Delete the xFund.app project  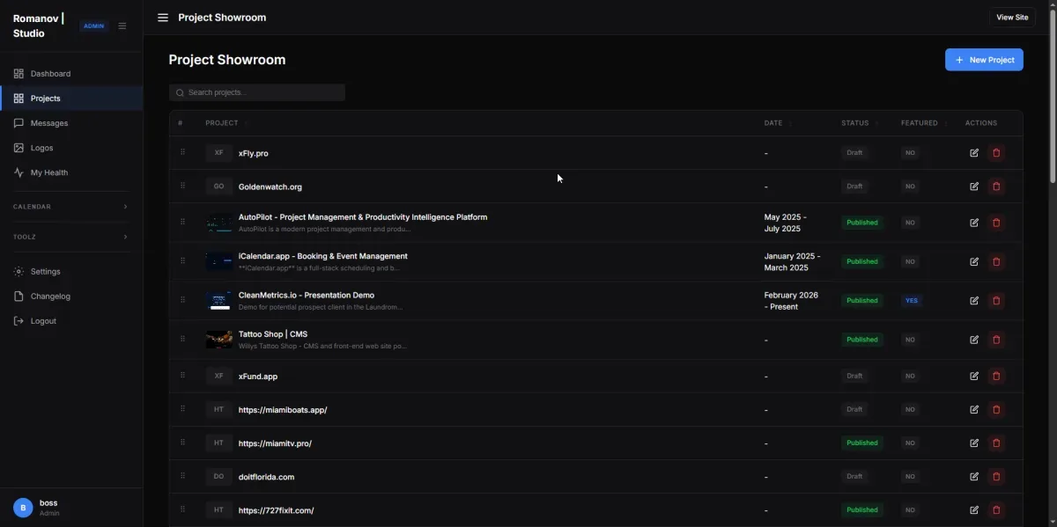[996, 377]
